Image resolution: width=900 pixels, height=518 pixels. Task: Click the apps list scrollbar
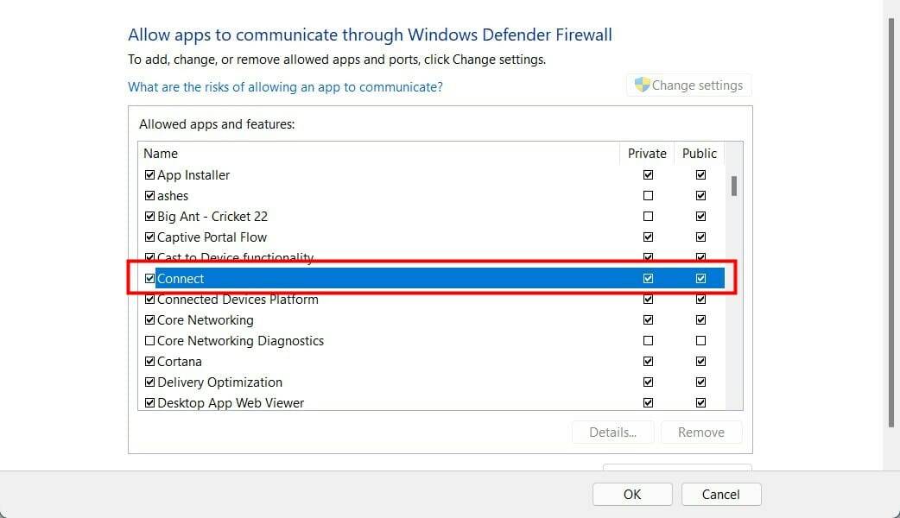point(733,185)
